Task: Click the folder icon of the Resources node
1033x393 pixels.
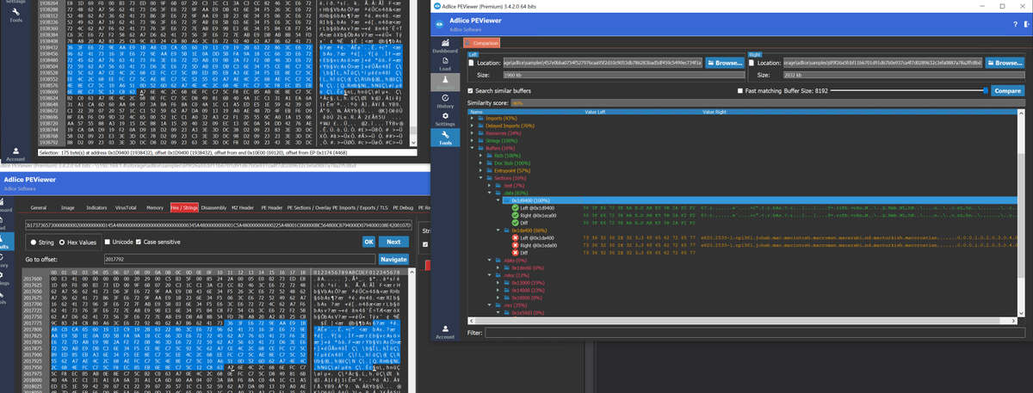Action: (x=479, y=135)
